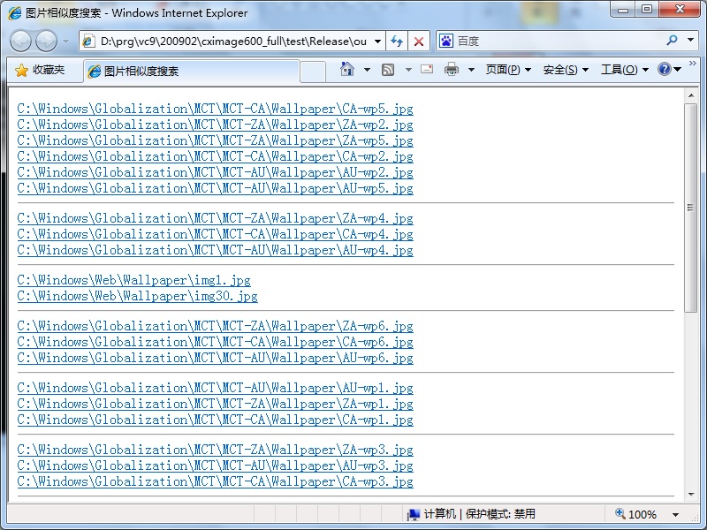Open link ZA-wp3.jpg
707x530 pixels.
coord(215,450)
